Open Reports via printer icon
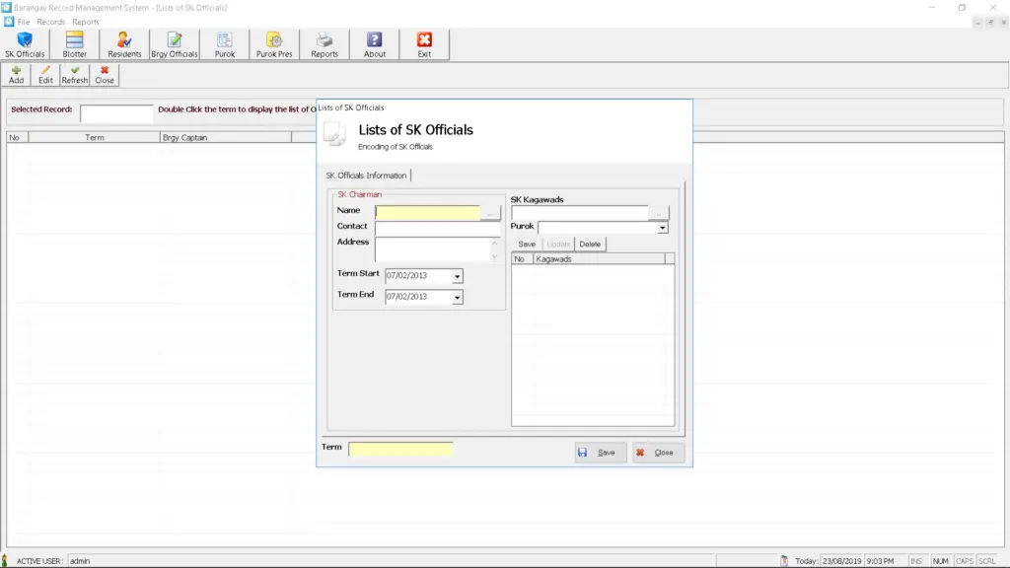Viewport: 1010px width, 568px height. [325, 44]
